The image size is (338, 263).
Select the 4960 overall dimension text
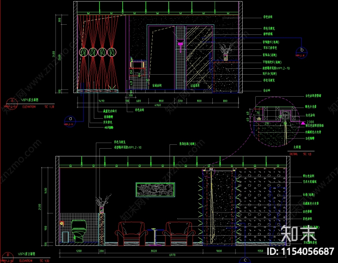pyautogui.click(x=158, y=105)
